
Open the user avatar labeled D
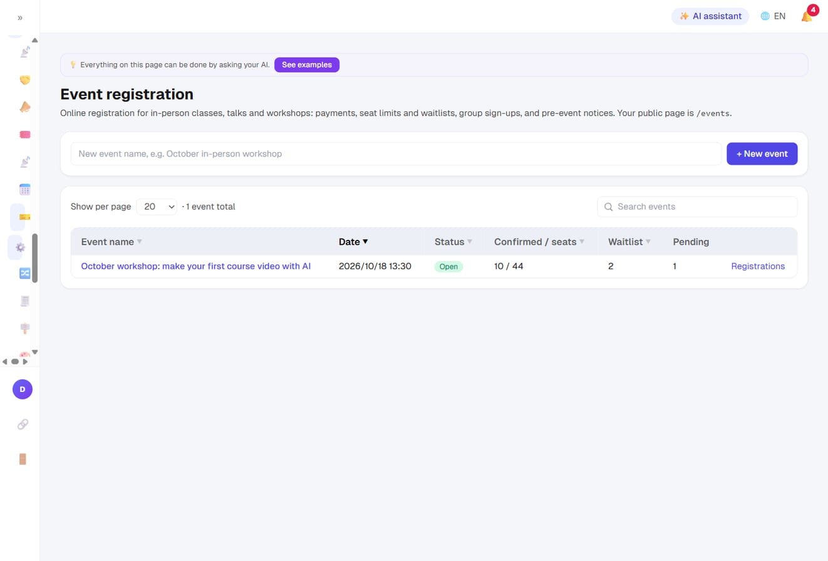(23, 389)
